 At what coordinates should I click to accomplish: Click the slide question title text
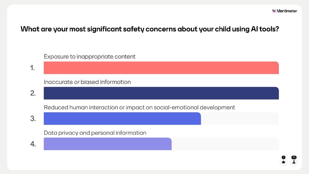150,29
